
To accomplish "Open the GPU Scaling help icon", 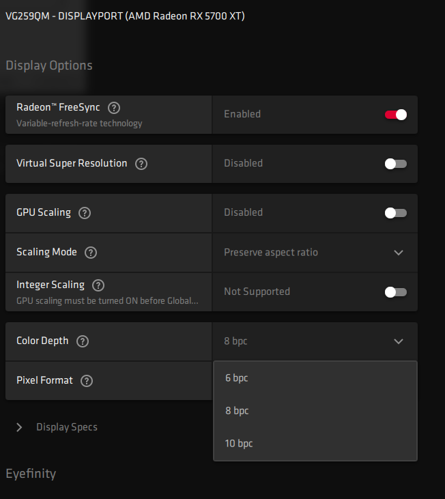I will tap(85, 213).
